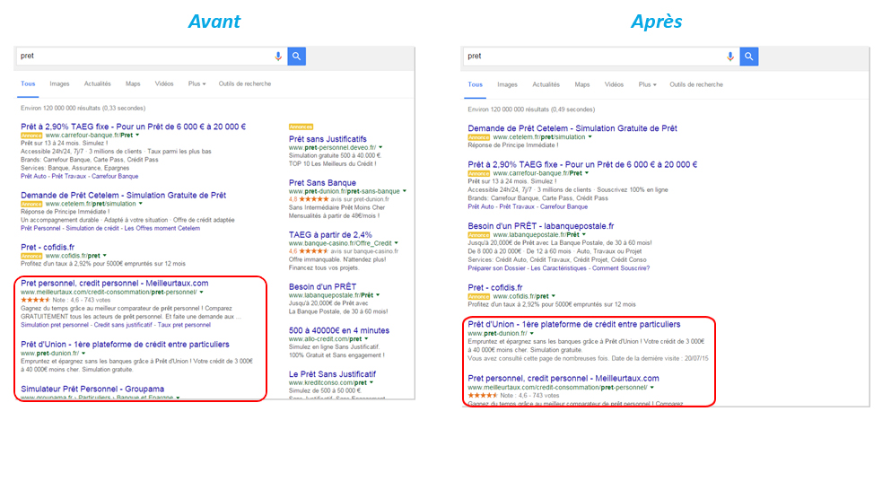Screen dimensions: 891x499
Task: Open the 'Le Prêt Sans Justificatif' side ad
Action: coord(332,374)
